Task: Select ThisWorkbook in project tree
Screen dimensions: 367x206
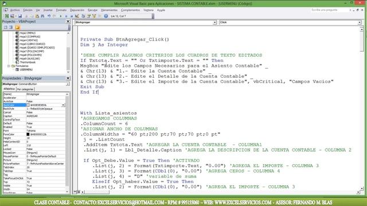Action: 28,62
